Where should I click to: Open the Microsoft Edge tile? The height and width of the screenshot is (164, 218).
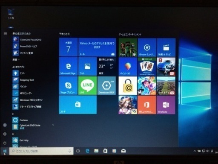coord(69,66)
